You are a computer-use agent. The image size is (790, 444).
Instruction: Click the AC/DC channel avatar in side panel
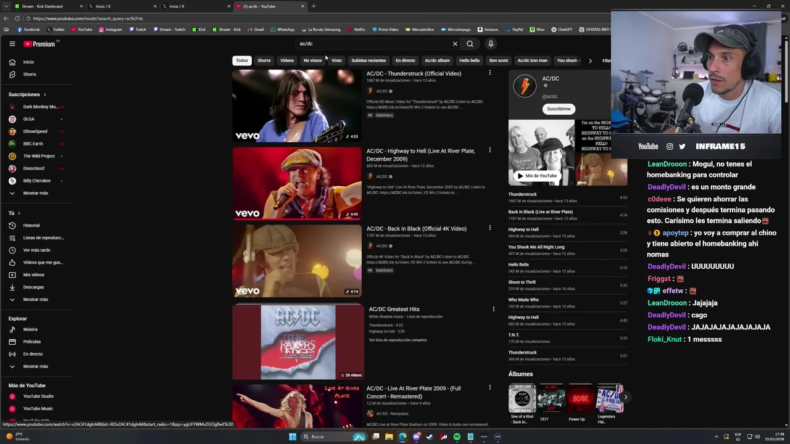(525, 86)
